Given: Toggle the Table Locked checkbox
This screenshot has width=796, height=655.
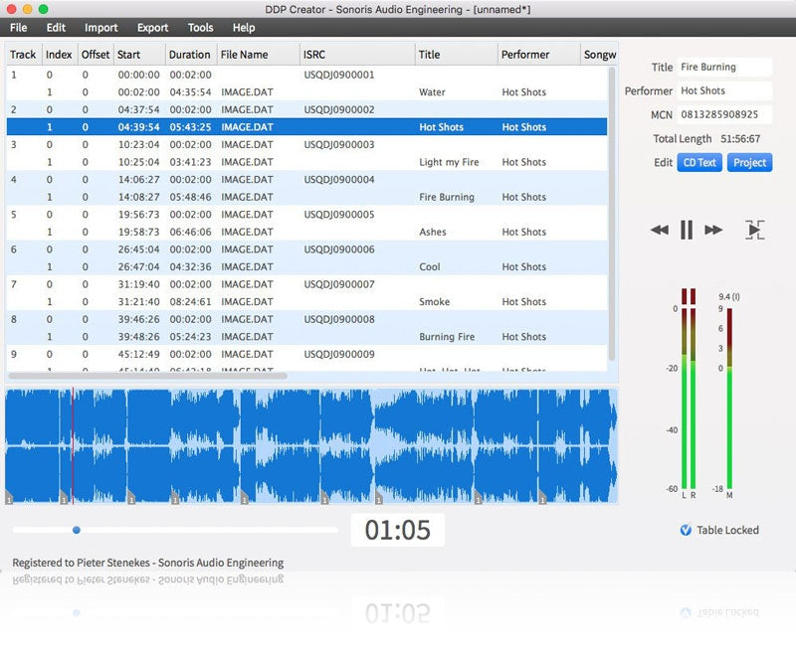Looking at the screenshot, I should 686,530.
